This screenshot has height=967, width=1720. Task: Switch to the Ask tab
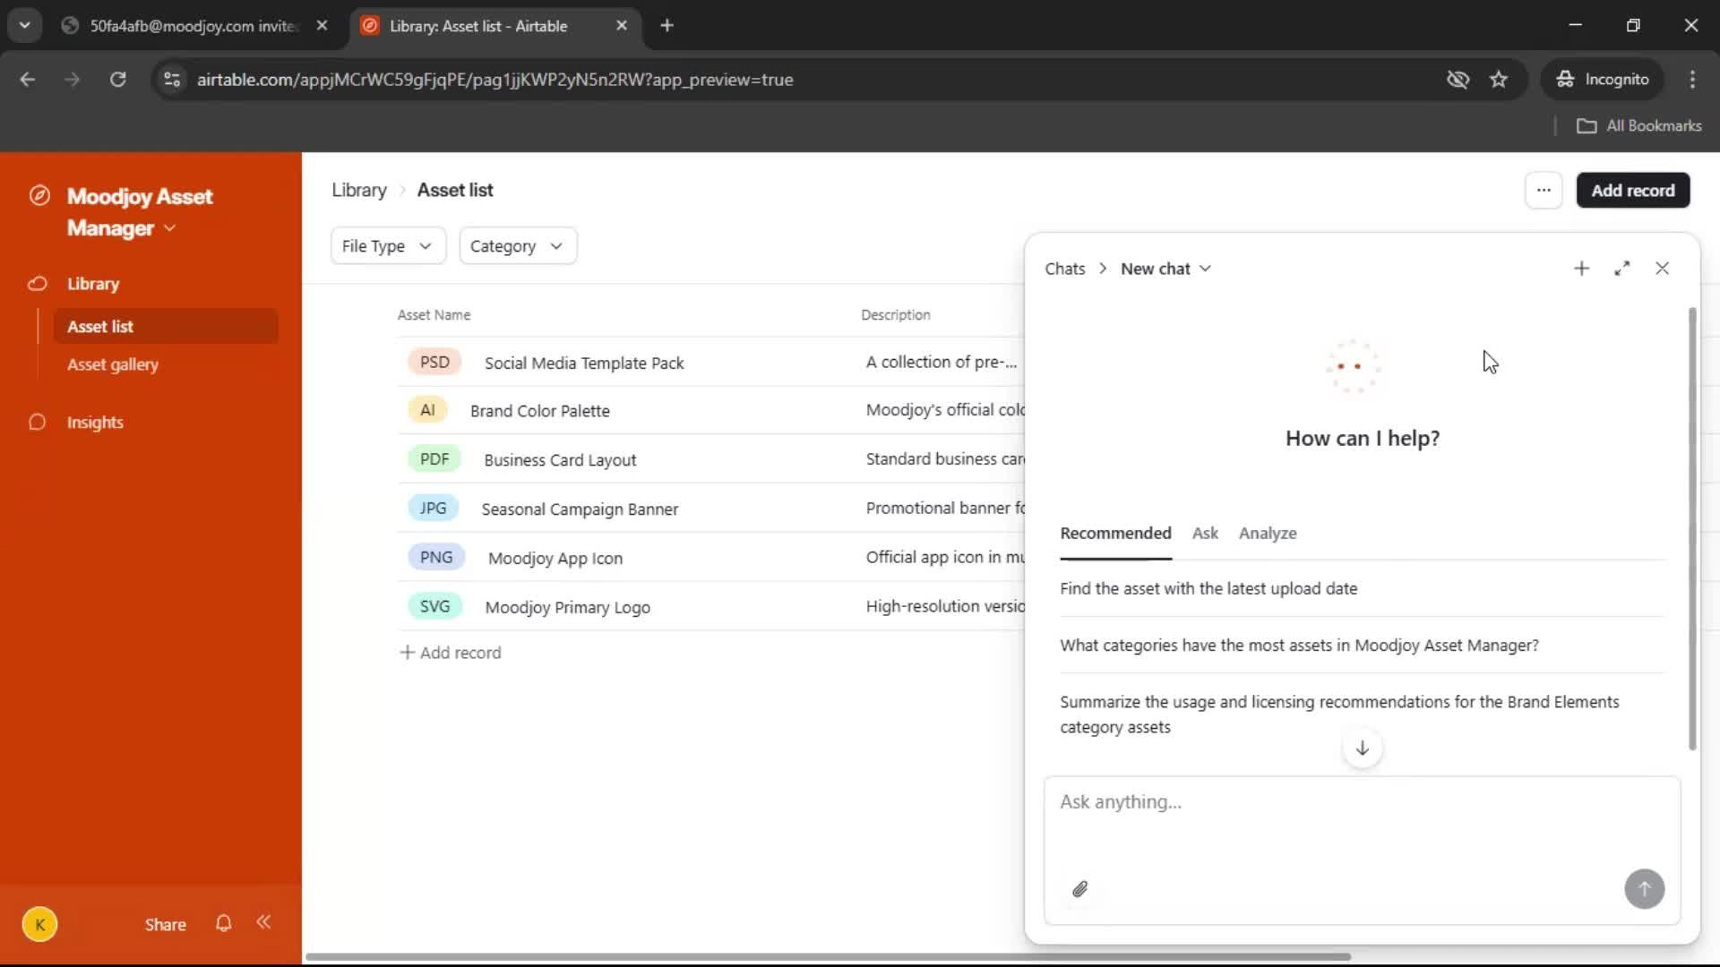click(1205, 534)
